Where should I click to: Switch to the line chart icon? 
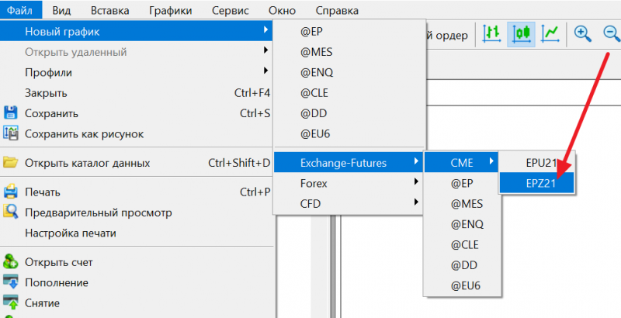tap(550, 33)
